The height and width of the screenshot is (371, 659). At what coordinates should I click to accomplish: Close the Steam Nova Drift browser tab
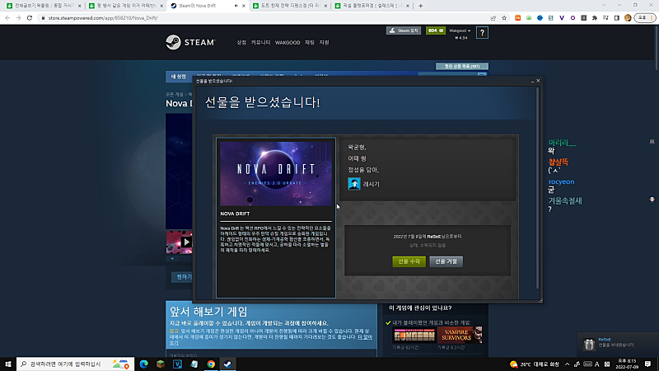(244, 6)
